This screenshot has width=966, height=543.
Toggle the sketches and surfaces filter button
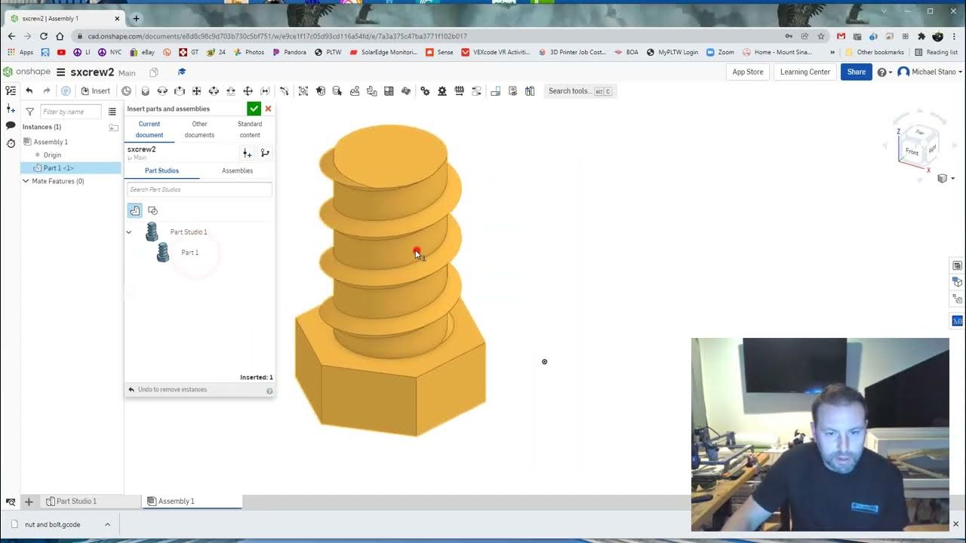point(152,210)
